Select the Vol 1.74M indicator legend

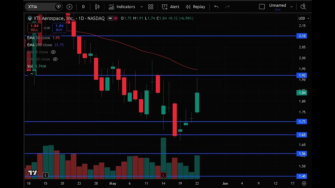[37, 66]
